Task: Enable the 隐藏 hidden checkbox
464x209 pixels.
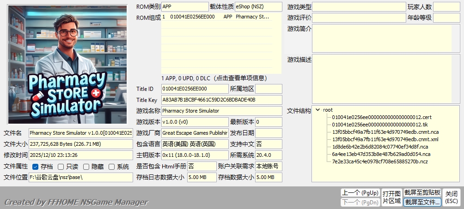Action: pyautogui.click(x=86, y=167)
